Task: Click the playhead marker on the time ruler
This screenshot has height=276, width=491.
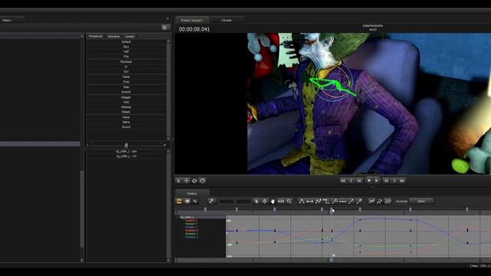Action: 331,212
